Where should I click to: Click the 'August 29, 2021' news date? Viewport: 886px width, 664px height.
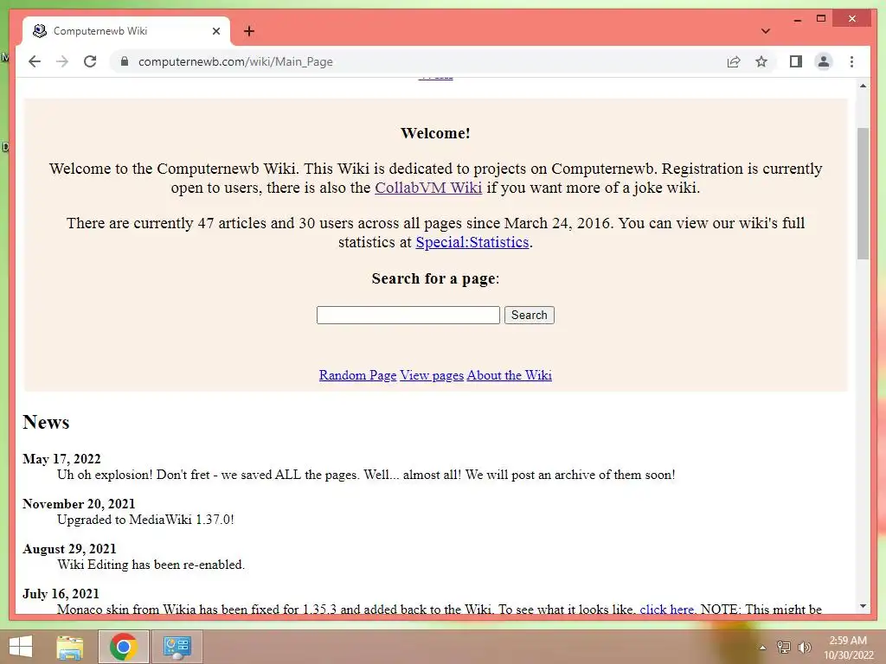pos(69,549)
